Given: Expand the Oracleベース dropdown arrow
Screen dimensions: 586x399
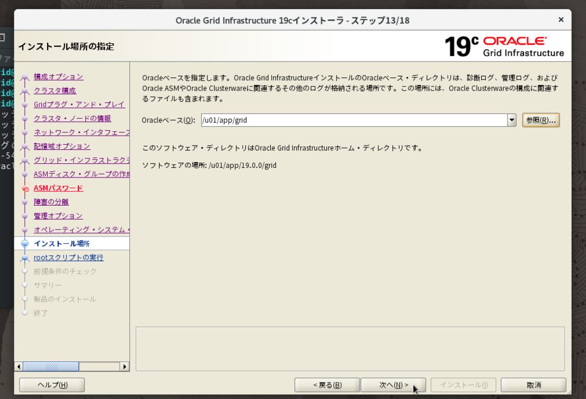Looking at the screenshot, I should (512, 120).
